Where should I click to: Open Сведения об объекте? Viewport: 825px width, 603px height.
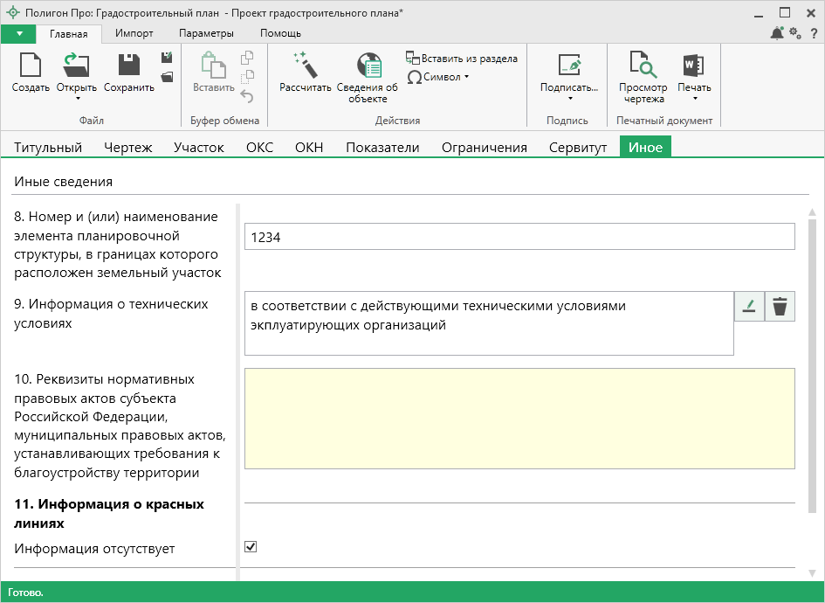click(x=368, y=67)
